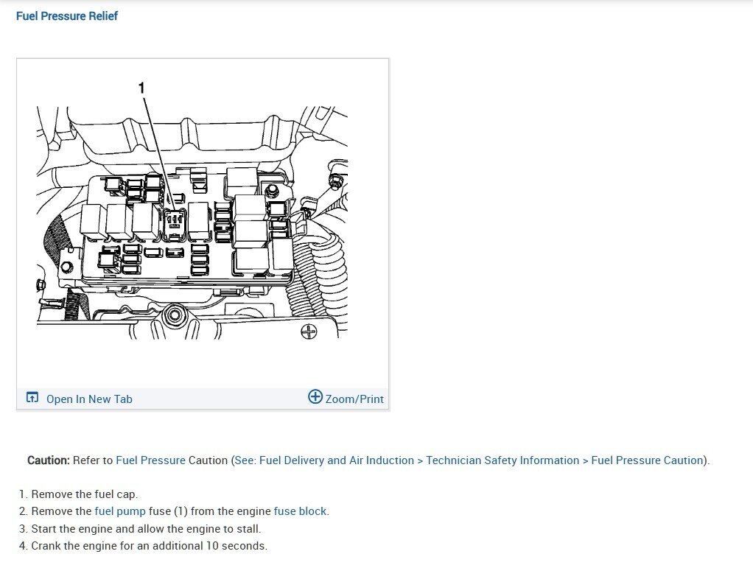Image resolution: width=753 pixels, height=568 pixels.
Task: Open the 'fuse block' link in step 2
Action: 300,511
